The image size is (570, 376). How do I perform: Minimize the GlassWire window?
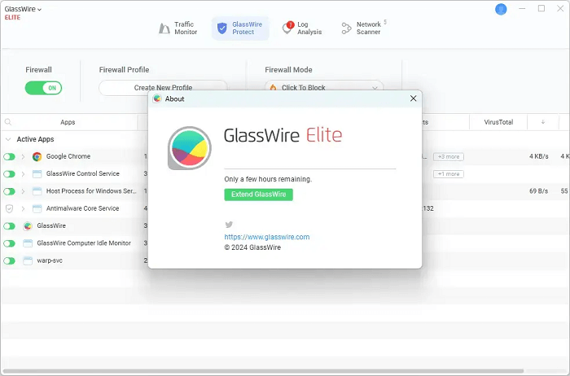click(522, 8)
